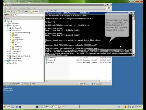Click the Show Desktop quick launch icon

[x=13, y=107]
